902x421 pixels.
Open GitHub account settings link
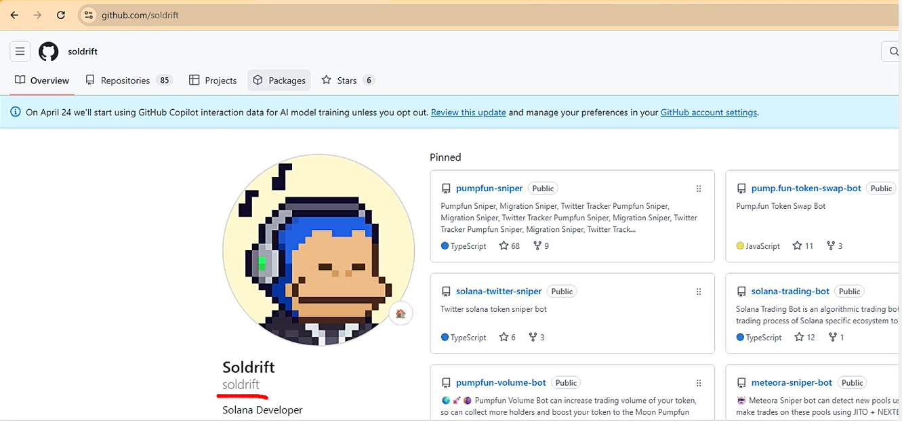point(709,113)
